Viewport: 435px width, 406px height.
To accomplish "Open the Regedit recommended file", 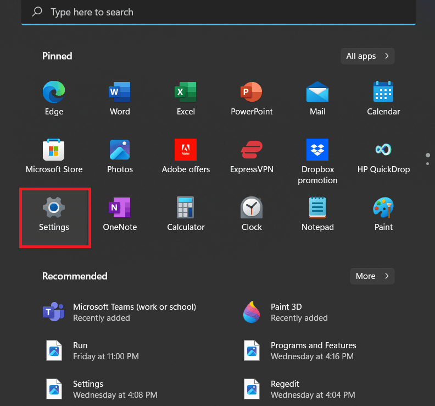I will [x=299, y=389].
